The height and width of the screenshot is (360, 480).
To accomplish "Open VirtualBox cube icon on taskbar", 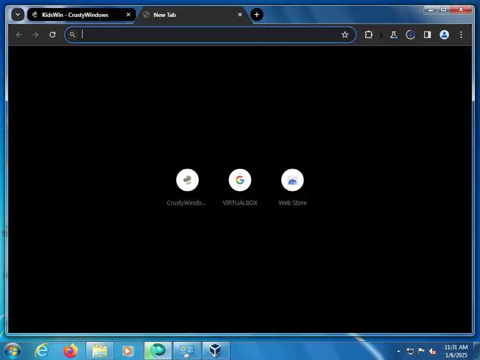I will click(216, 351).
